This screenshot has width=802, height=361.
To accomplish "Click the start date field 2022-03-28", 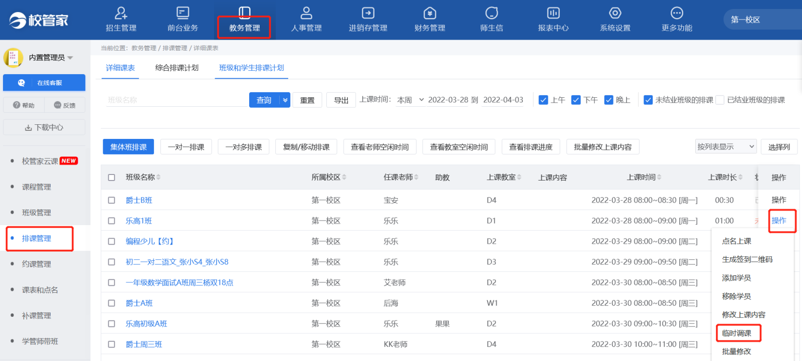I will [448, 100].
